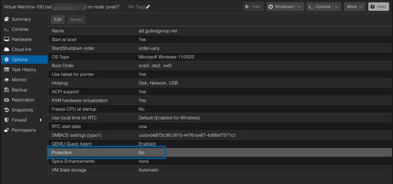
Task: Select the Use local time for RTC row
Action: [x=220, y=118]
